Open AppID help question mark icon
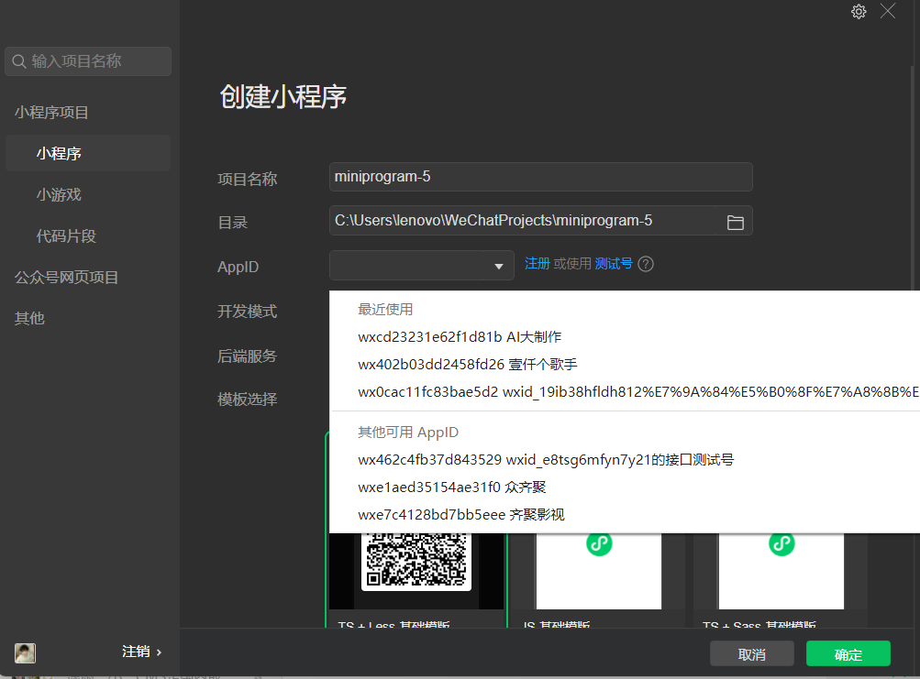The image size is (920, 679). coord(646,264)
